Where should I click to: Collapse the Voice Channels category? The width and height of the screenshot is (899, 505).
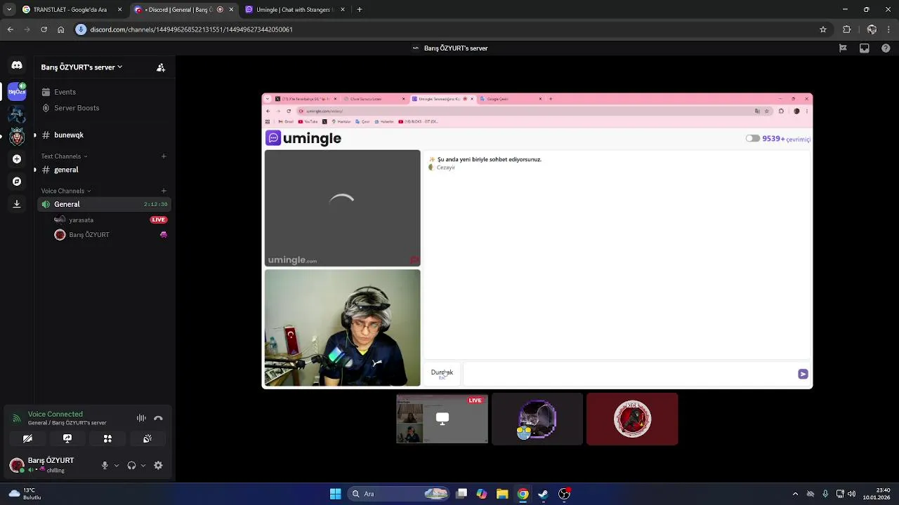65,191
